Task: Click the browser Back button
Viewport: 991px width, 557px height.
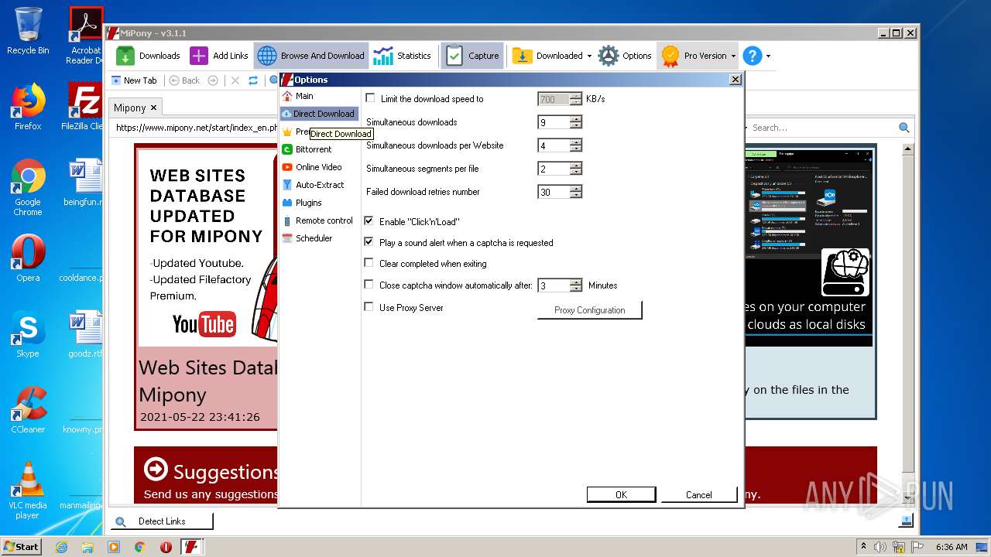Action: click(x=184, y=80)
